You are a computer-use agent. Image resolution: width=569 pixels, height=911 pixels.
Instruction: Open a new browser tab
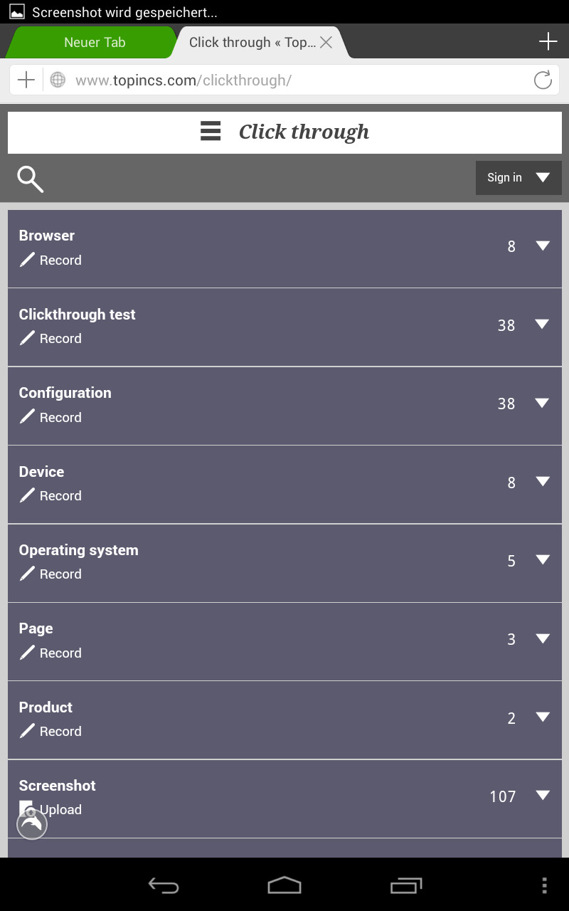tap(548, 42)
